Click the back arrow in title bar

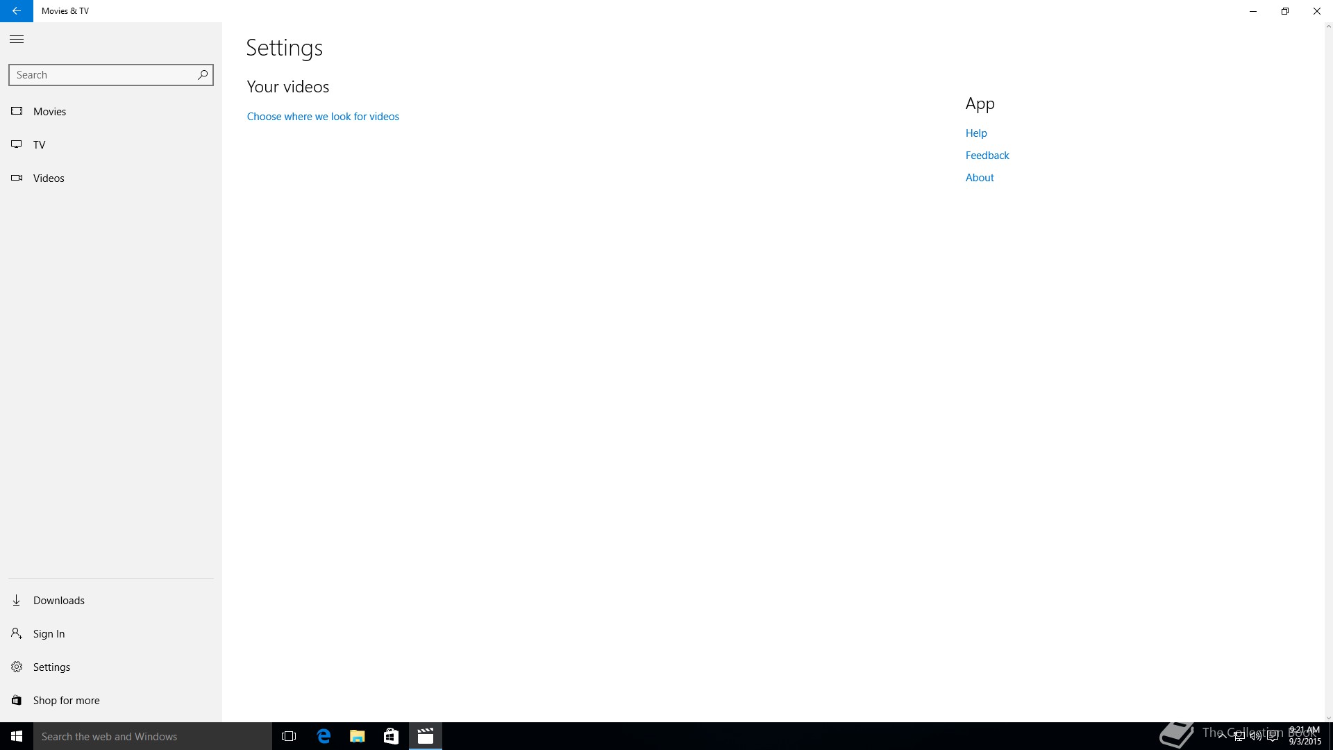click(16, 11)
